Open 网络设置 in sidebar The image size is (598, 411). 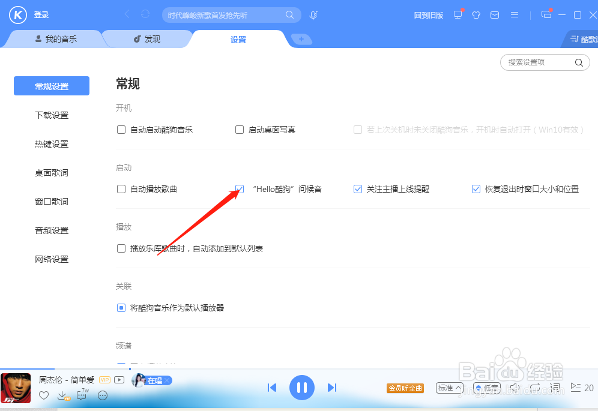[52, 259]
